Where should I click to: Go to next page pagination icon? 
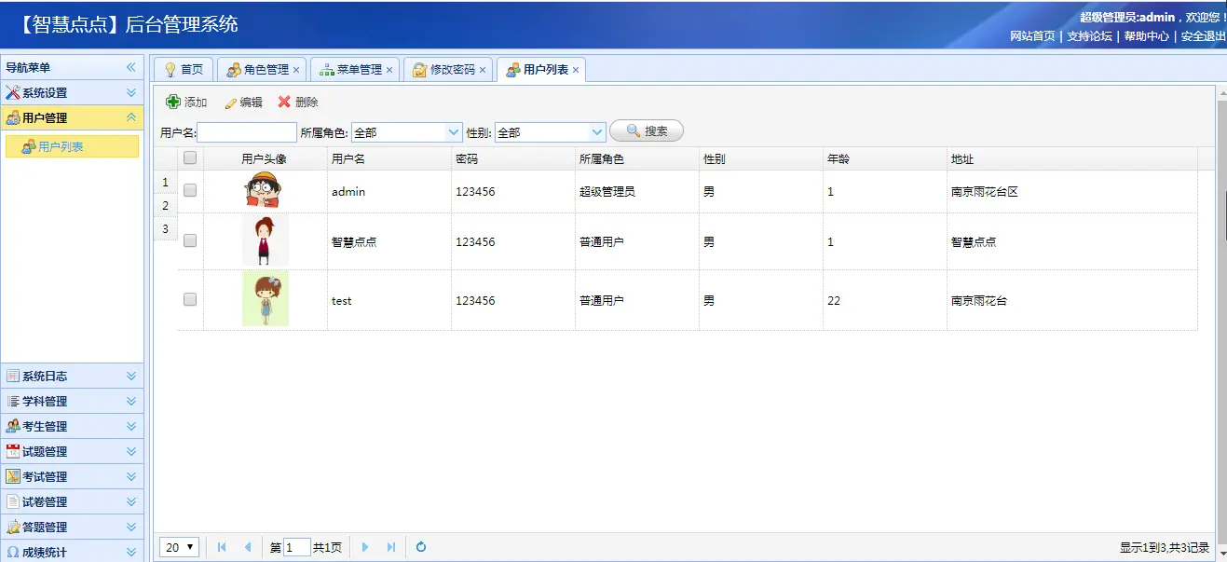(x=365, y=547)
